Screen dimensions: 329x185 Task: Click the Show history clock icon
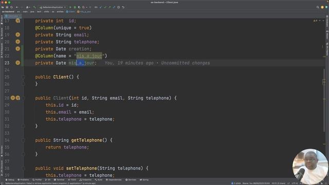pos(119,7)
